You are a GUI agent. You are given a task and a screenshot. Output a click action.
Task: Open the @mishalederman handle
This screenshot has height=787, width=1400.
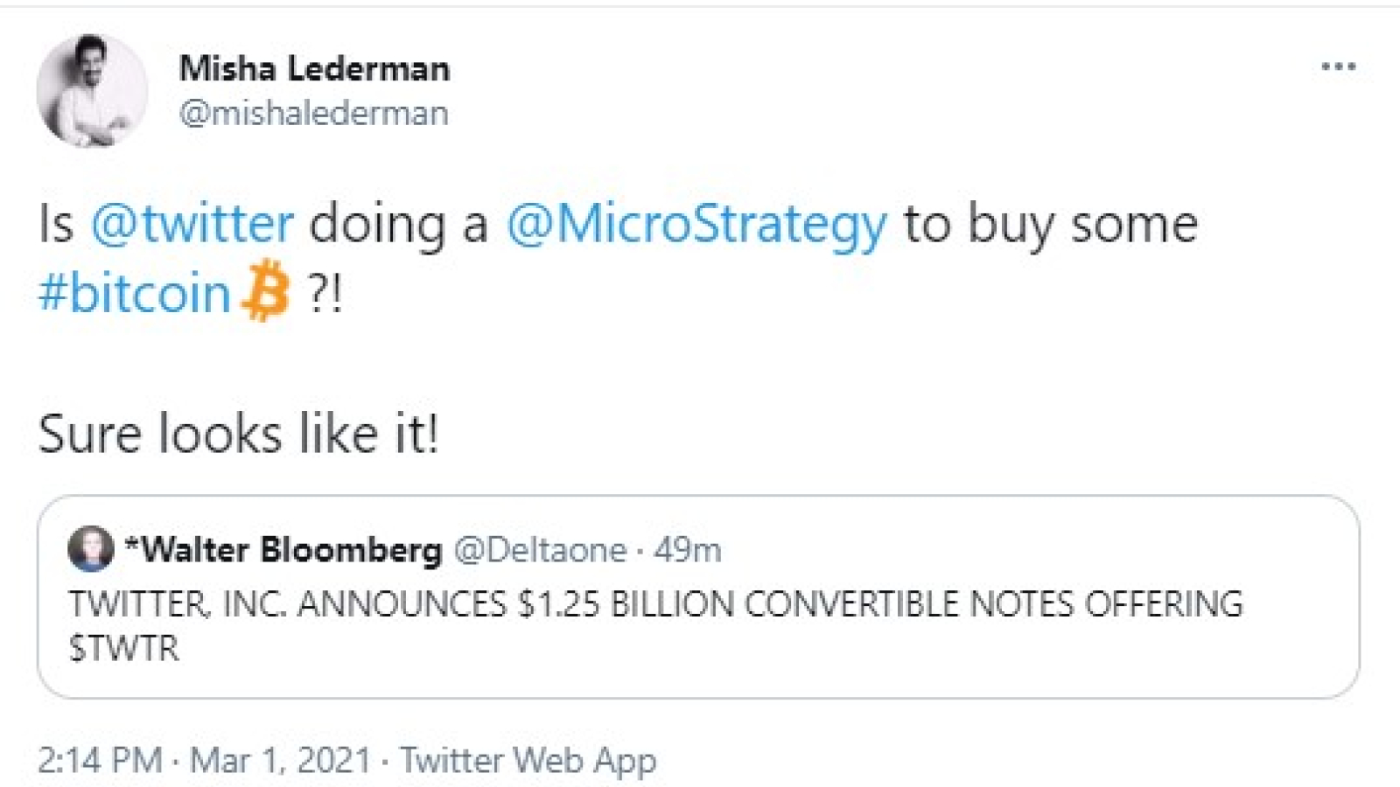[x=313, y=114]
